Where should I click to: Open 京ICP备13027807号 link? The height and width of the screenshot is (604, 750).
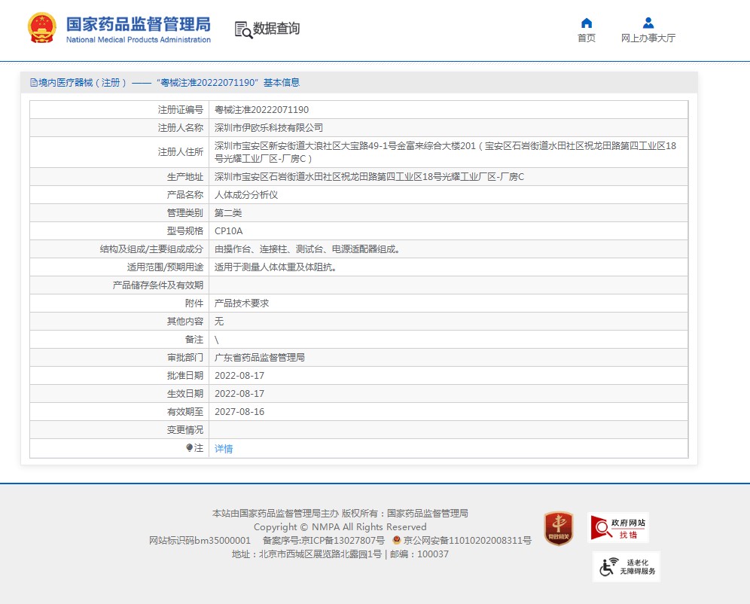click(343, 541)
